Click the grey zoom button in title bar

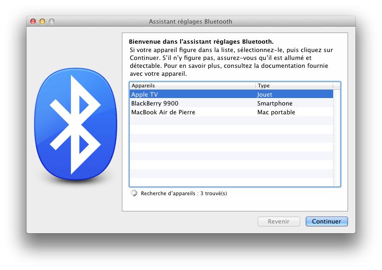pos(52,21)
